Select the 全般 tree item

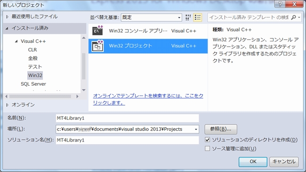32,58
